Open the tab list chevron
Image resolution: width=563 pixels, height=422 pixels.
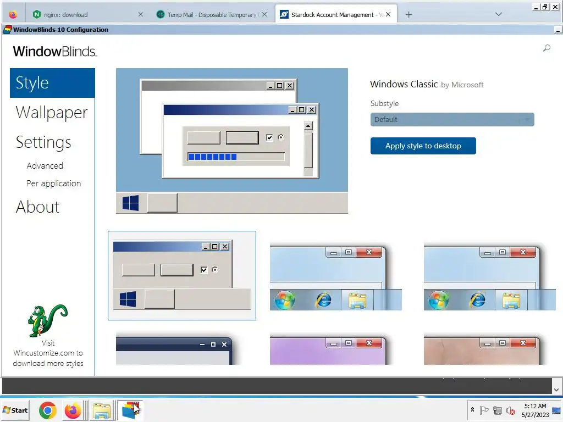click(498, 14)
